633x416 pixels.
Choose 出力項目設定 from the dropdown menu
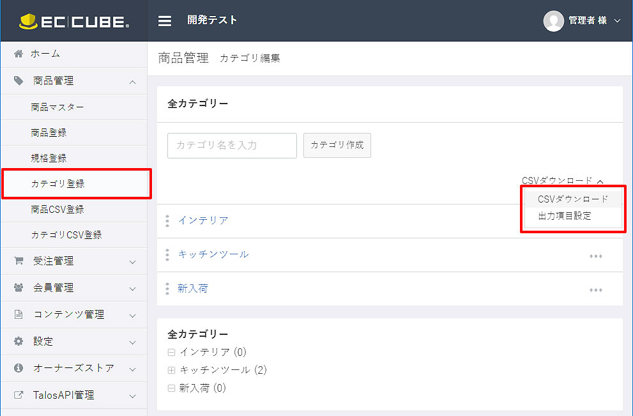pos(565,216)
